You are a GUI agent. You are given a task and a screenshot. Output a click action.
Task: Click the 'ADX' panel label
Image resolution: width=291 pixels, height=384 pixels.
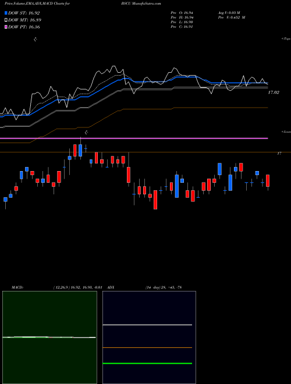[111, 287]
